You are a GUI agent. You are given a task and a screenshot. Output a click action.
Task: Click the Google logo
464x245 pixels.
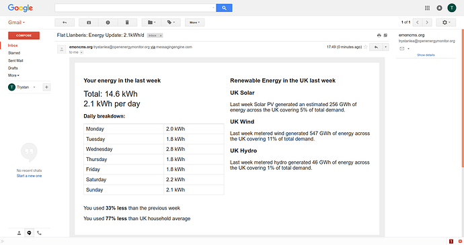(20, 8)
